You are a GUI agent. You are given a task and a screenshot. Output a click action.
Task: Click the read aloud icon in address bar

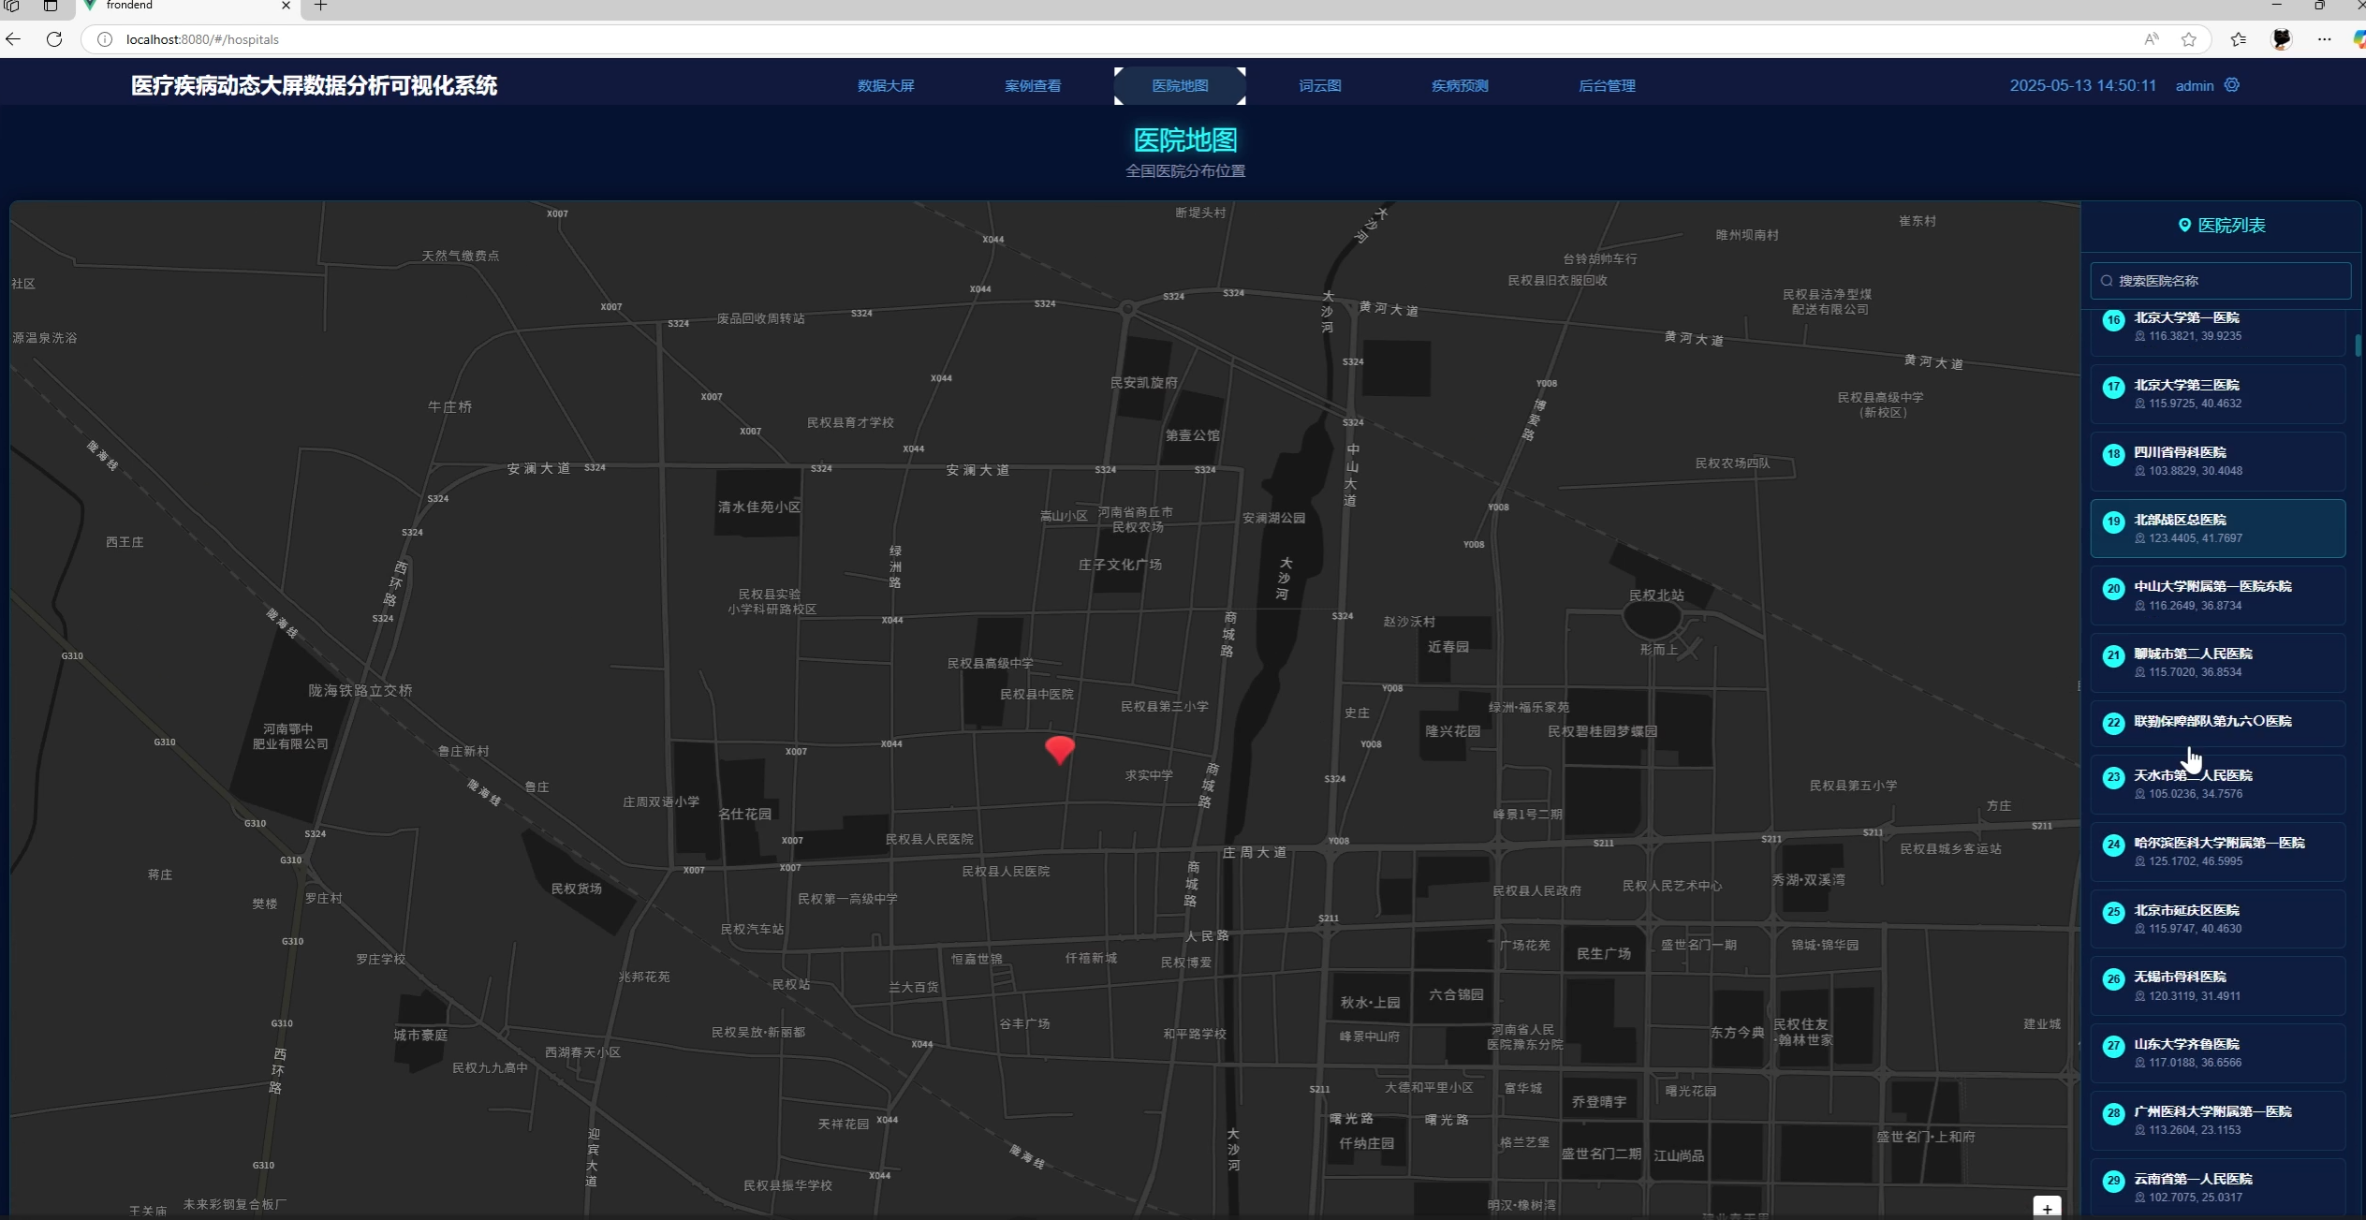click(2152, 39)
